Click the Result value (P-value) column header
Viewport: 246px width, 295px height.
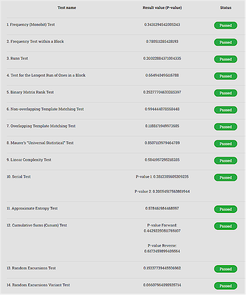(x=162, y=8)
